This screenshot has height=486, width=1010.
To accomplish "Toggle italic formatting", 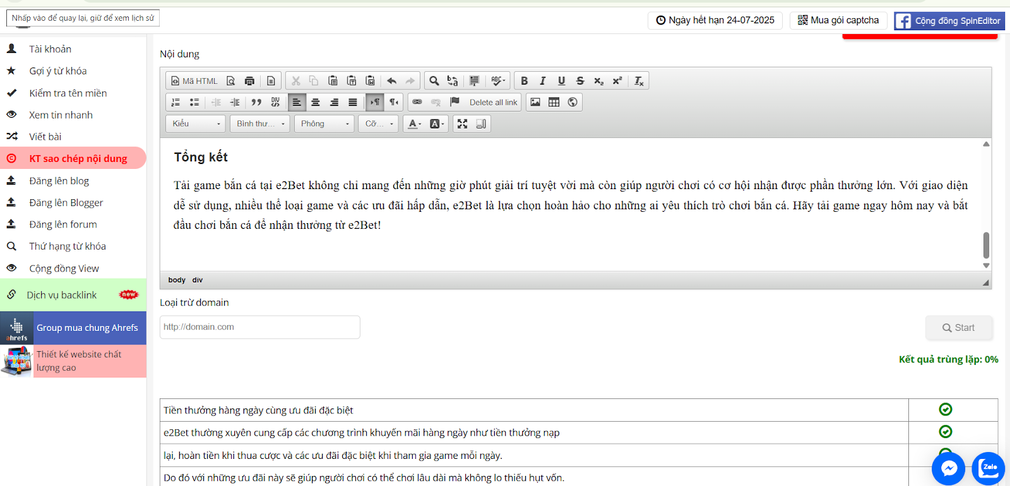I will point(542,81).
